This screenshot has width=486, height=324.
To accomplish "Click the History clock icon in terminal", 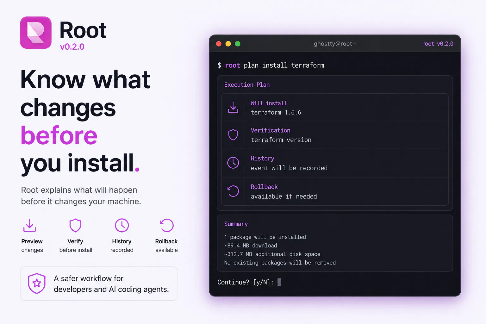I will point(233,163).
